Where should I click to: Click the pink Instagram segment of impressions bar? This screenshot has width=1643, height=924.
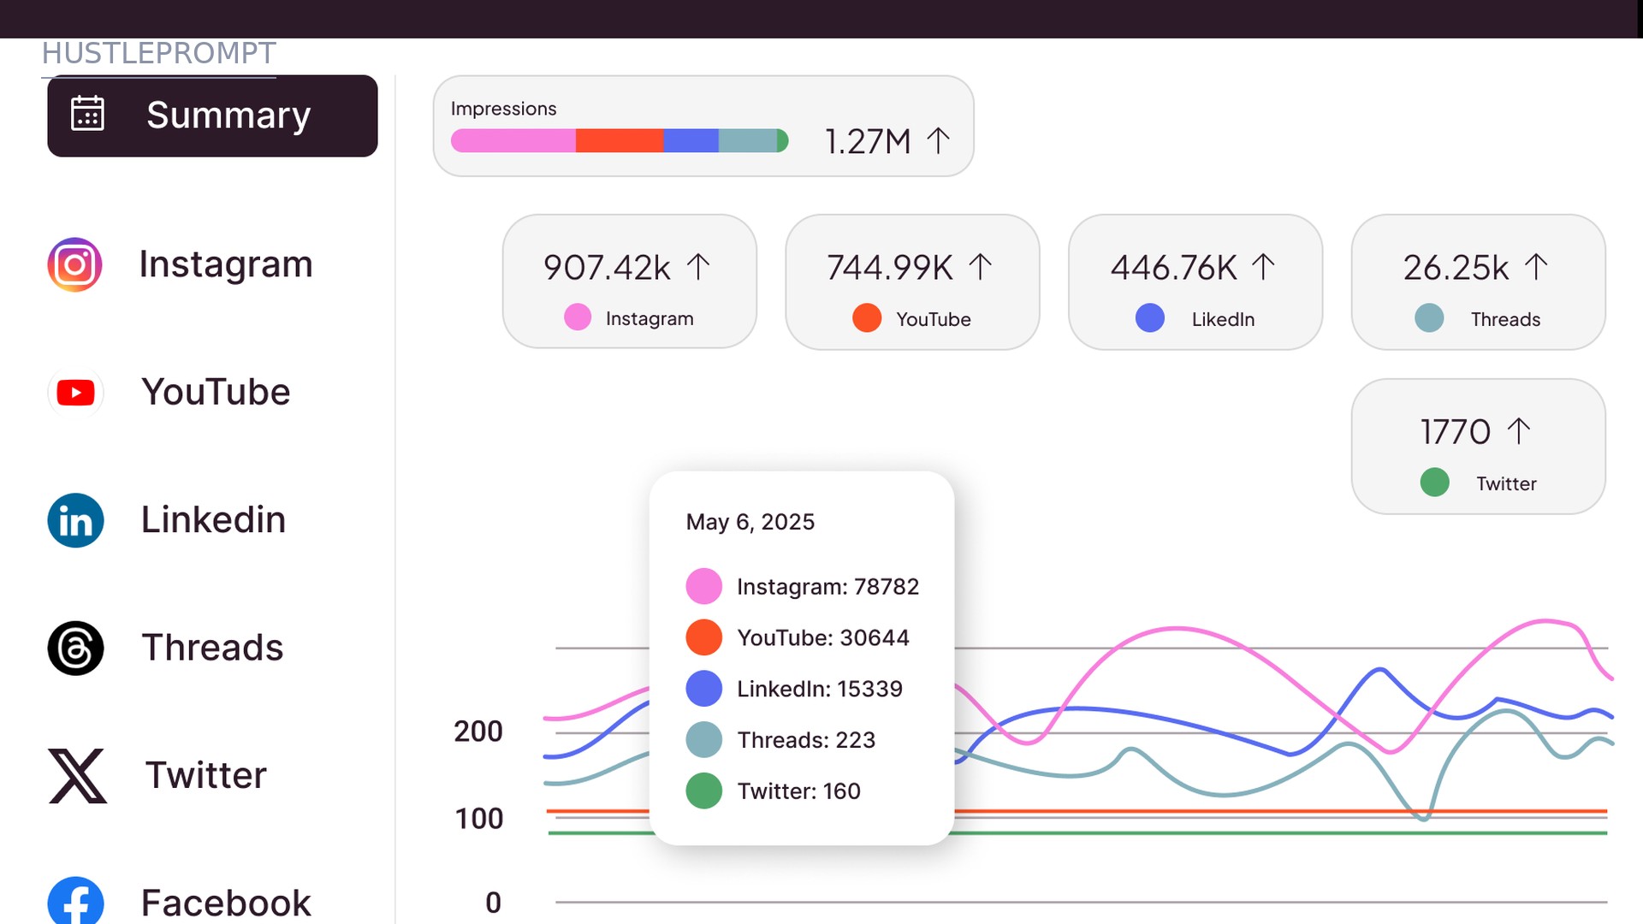pos(513,140)
